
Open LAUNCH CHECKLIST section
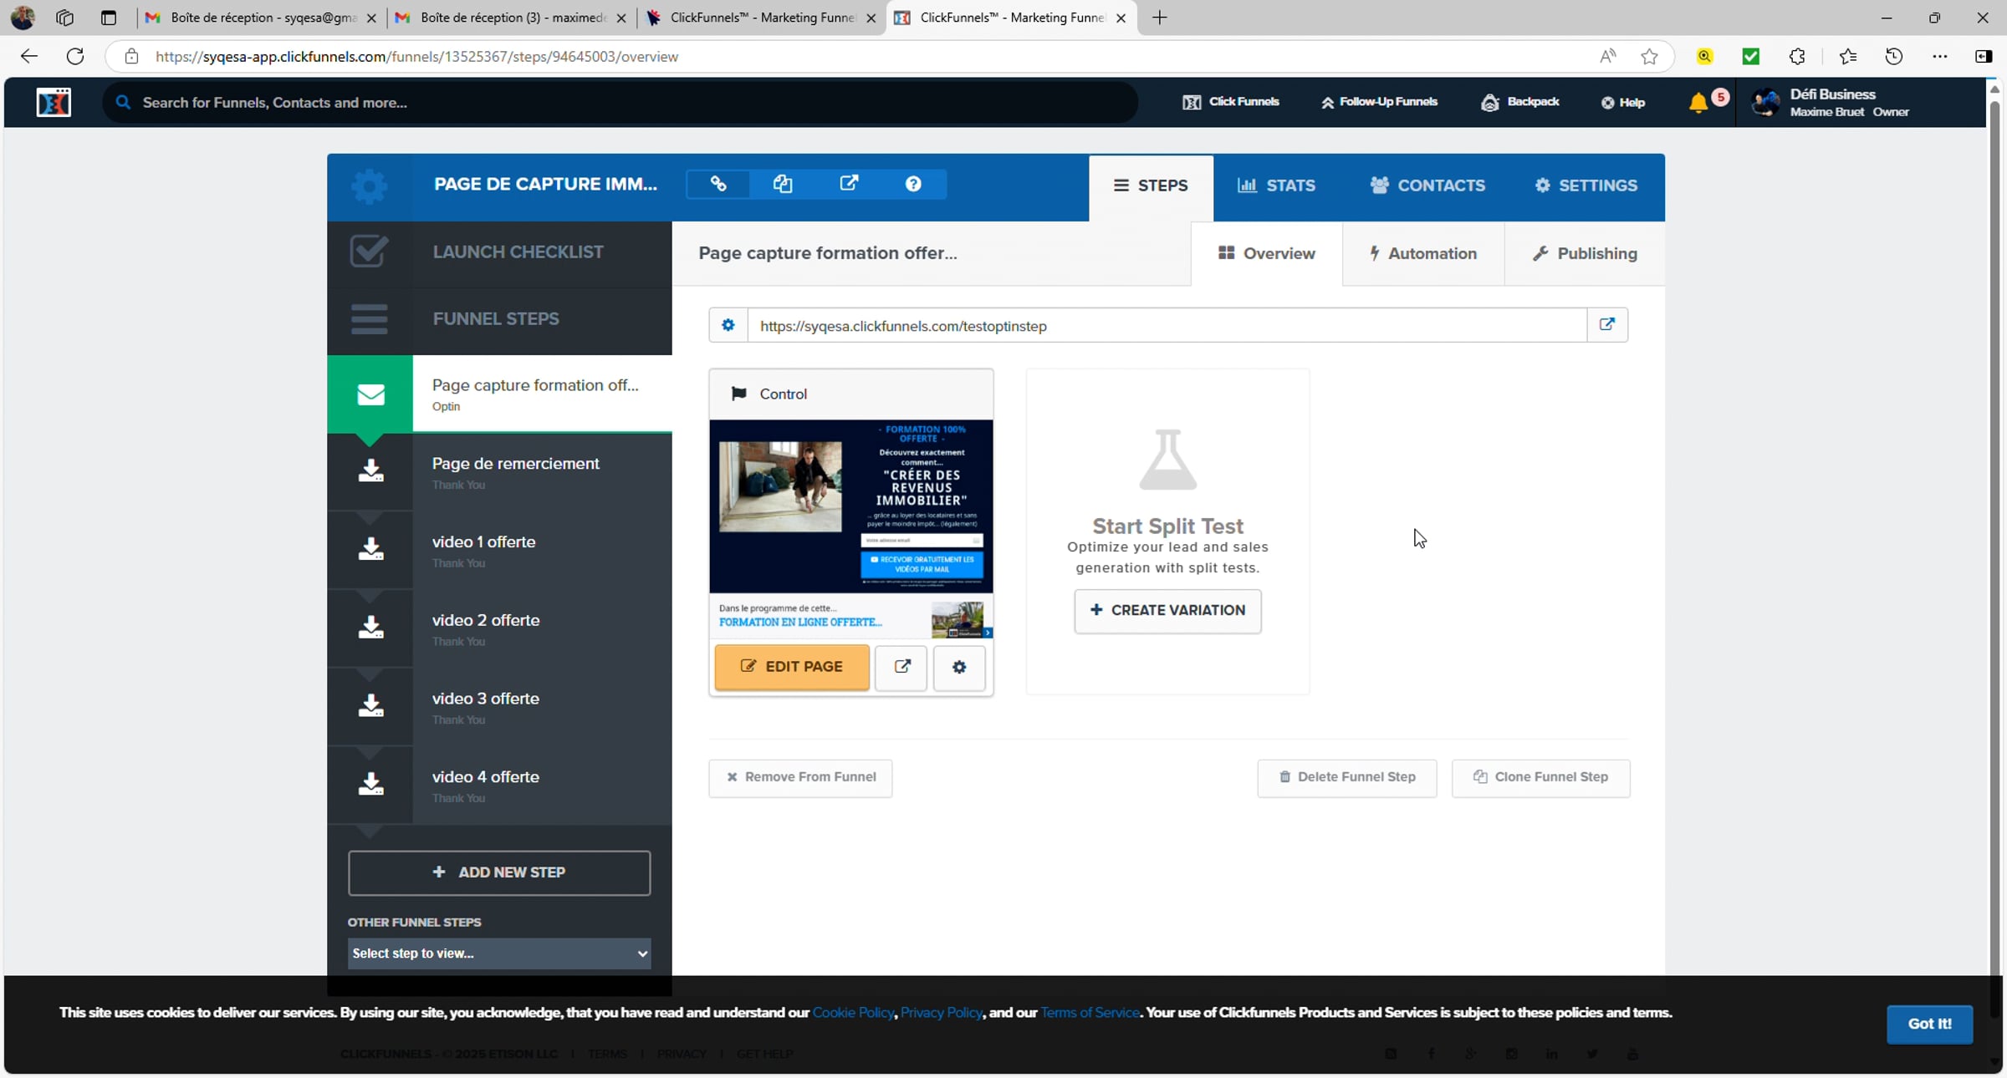tap(500, 252)
